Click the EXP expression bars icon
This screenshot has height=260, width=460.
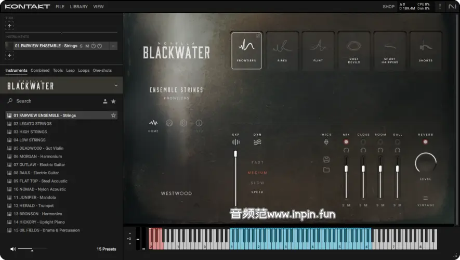(x=235, y=142)
